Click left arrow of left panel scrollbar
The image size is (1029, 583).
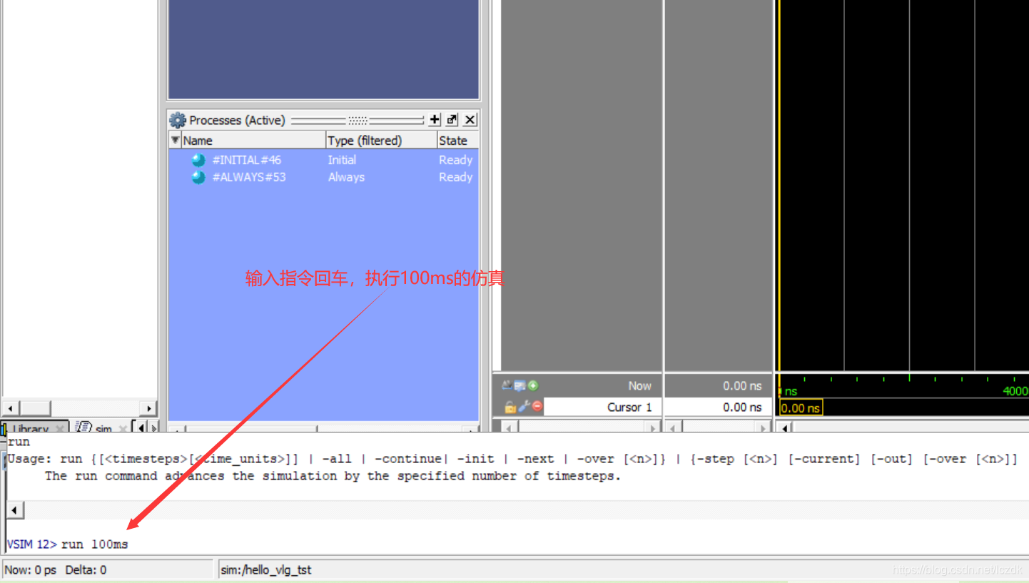coord(11,408)
